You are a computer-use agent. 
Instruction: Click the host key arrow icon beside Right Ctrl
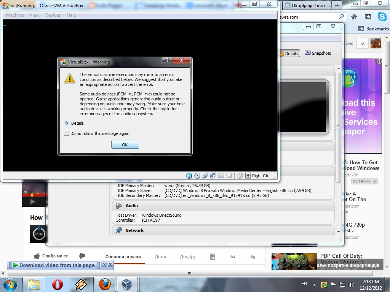pyautogui.click(x=248, y=176)
